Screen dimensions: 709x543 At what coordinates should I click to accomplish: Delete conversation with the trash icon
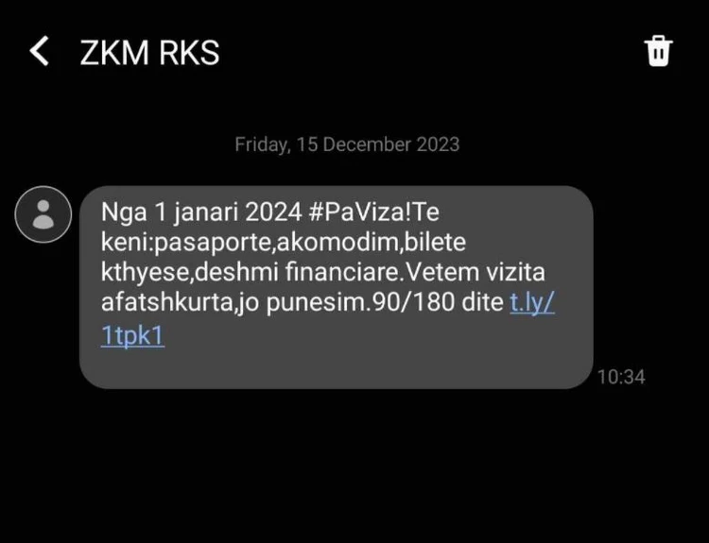(658, 51)
